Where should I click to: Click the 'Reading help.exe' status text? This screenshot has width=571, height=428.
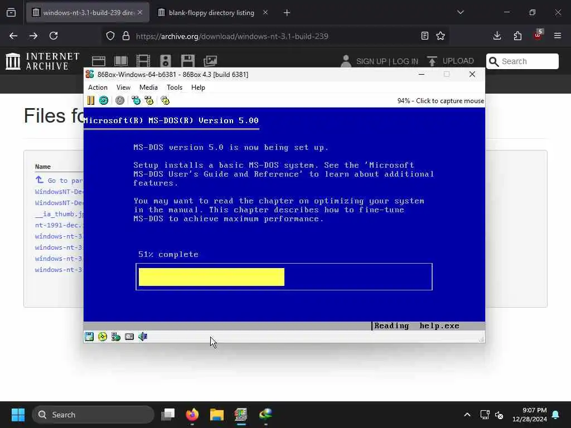[x=417, y=325]
